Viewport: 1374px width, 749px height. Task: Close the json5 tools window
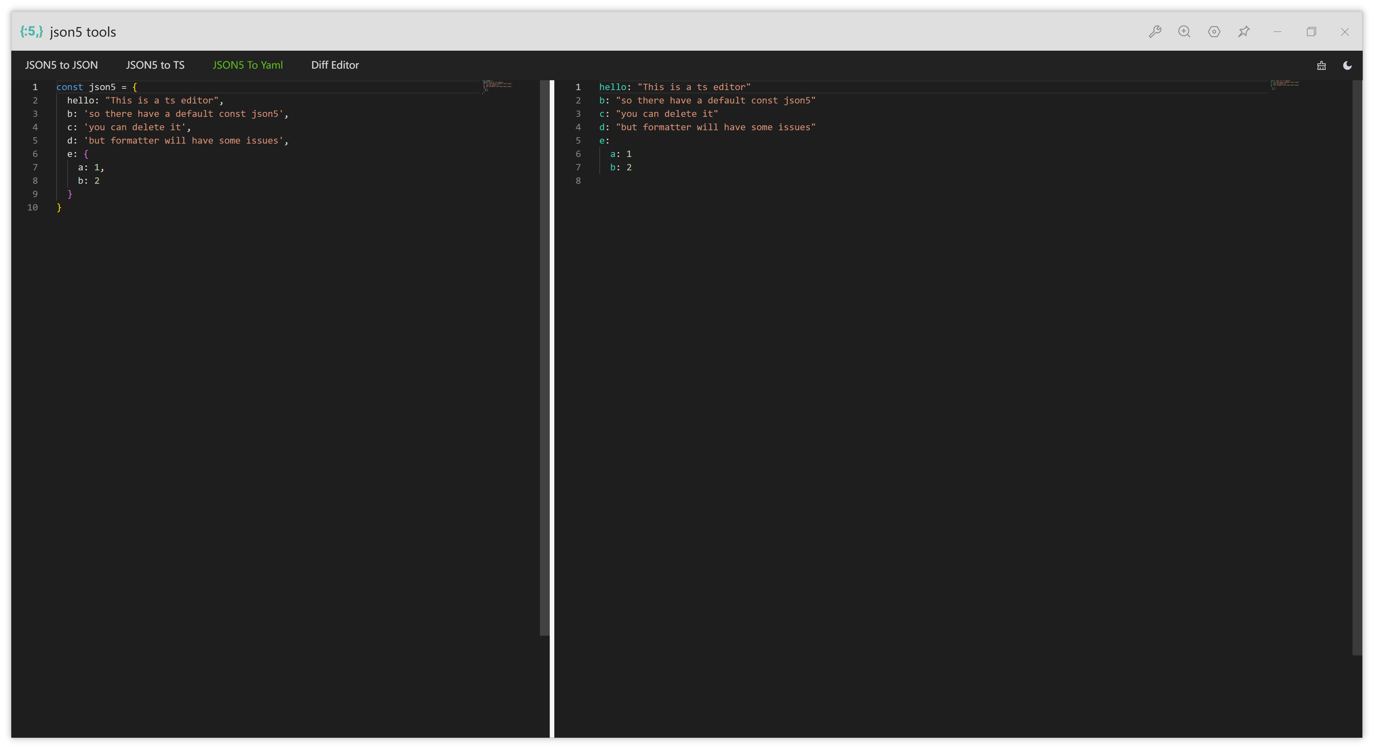1345,32
